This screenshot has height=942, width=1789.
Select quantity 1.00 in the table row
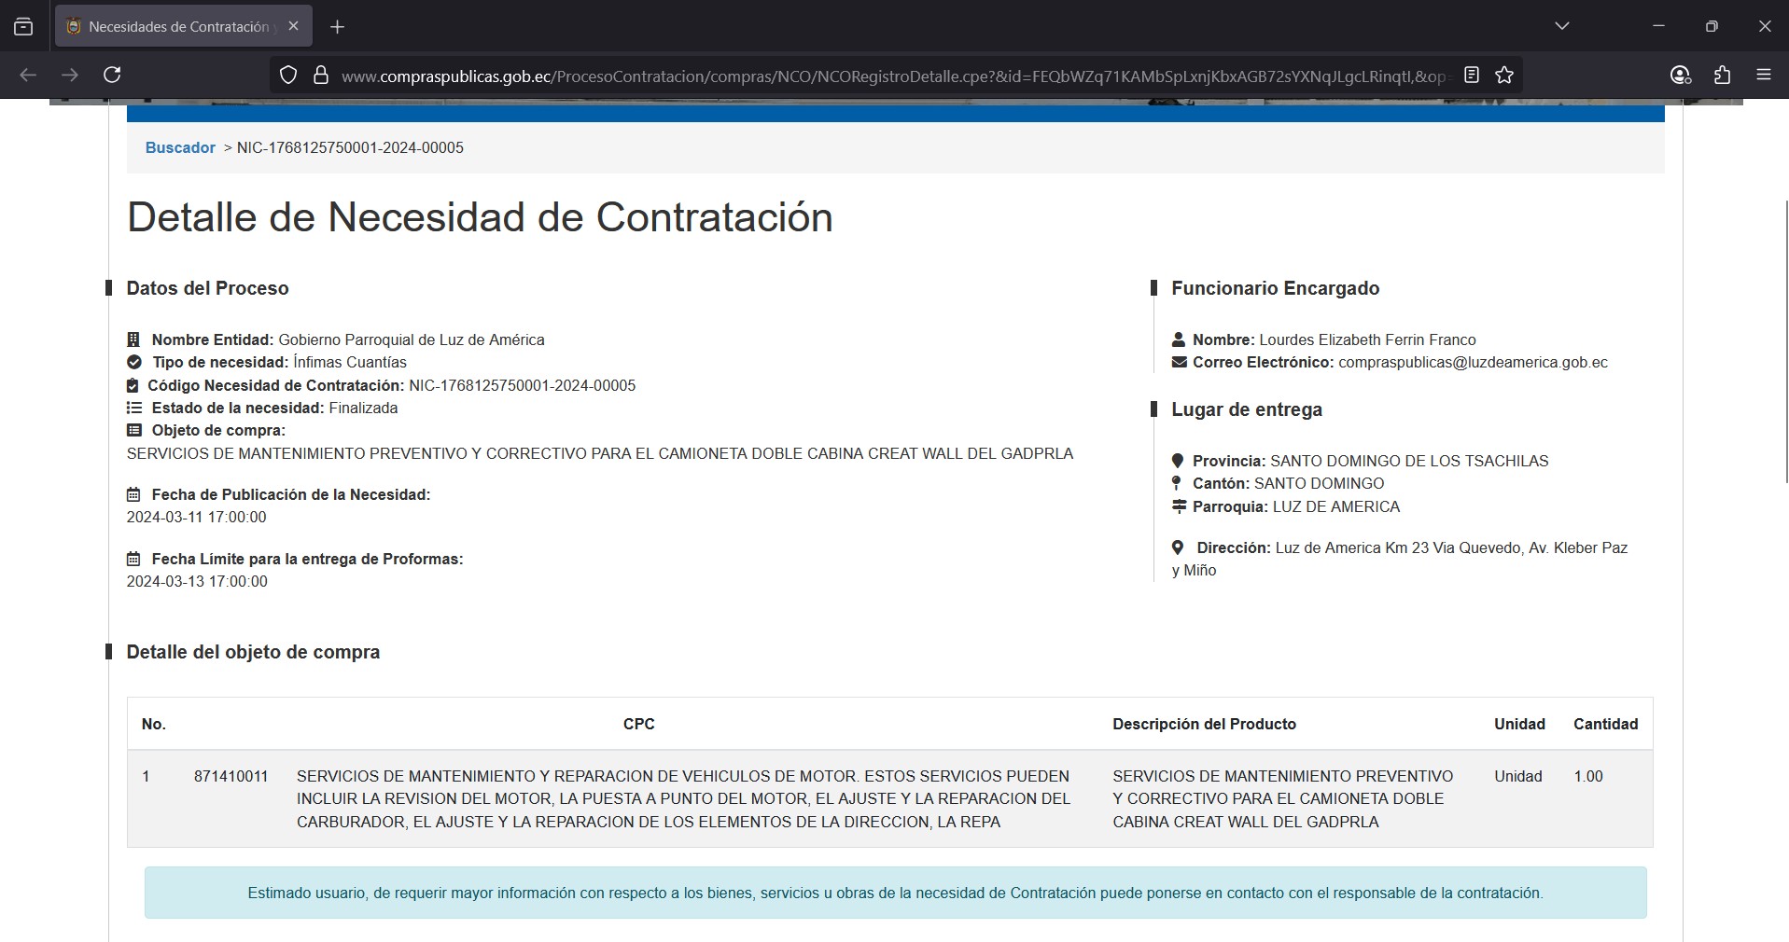(1588, 776)
